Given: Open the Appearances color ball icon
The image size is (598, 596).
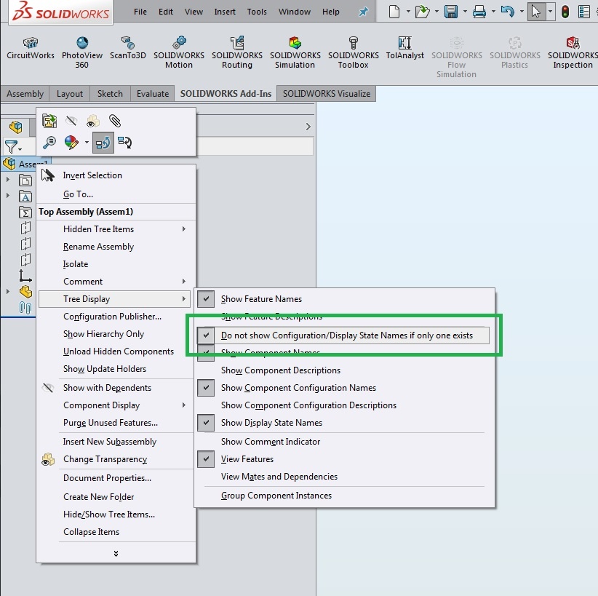Looking at the screenshot, I should (71, 143).
